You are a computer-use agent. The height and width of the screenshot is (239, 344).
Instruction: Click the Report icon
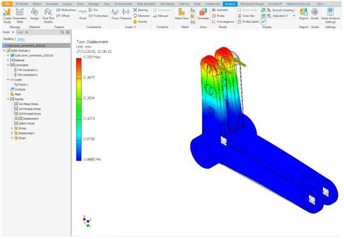pyautogui.click(x=304, y=15)
